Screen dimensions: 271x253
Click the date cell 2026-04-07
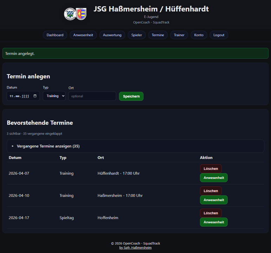[19, 173]
